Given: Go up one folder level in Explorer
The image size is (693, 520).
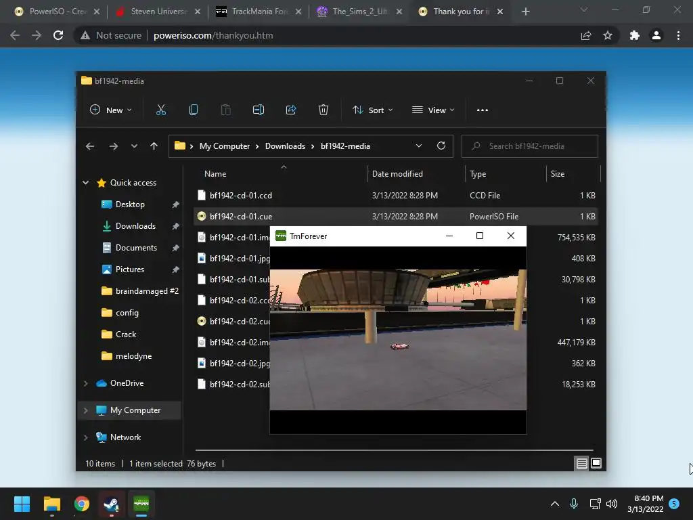Looking at the screenshot, I should [154, 146].
